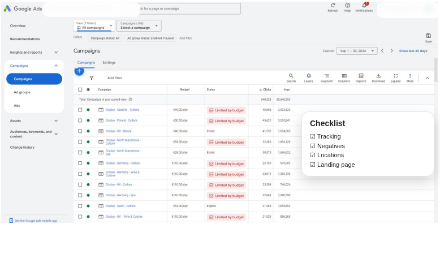Open the Select a campaign dropdown
The image size is (440, 259).
click(139, 25)
